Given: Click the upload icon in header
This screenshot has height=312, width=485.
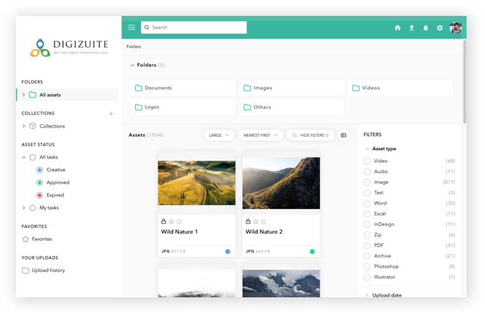Looking at the screenshot, I should pyautogui.click(x=412, y=28).
